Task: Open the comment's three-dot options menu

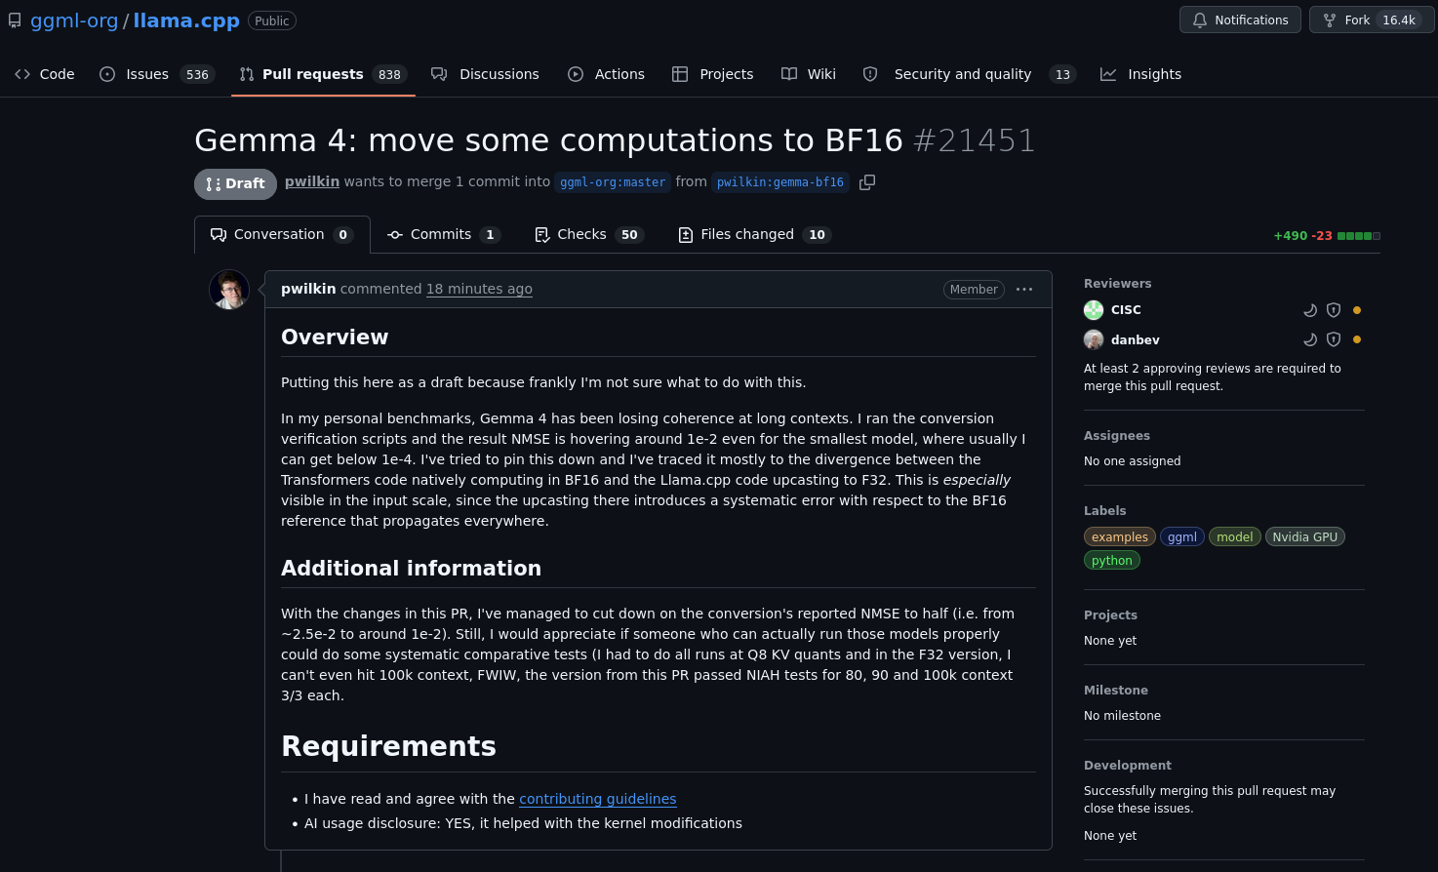Action: [x=1024, y=290]
